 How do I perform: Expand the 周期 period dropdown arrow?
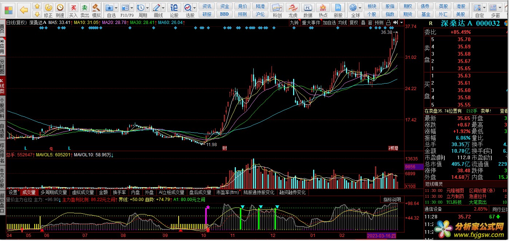[x=147, y=8]
